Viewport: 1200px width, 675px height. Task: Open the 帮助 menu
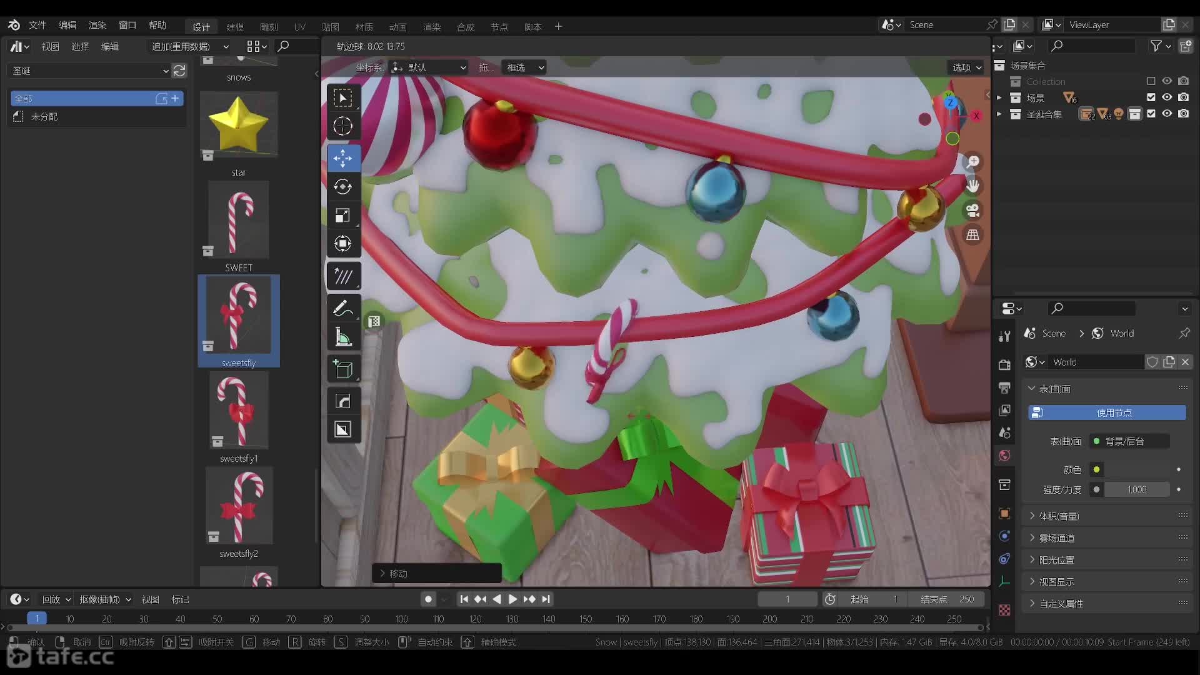[157, 25]
